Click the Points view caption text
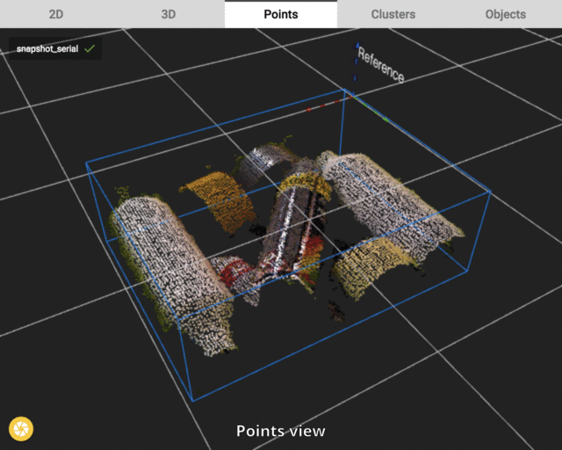This screenshot has height=450, width=562. [x=281, y=431]
